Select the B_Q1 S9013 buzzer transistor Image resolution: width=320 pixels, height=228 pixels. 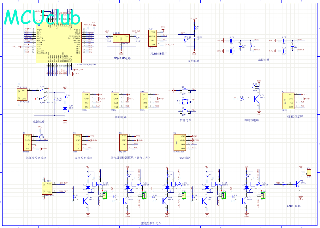pyautogui.click(x=256, y=99)
